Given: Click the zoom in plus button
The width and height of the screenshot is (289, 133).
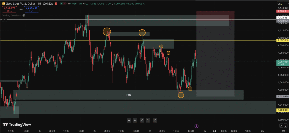Looking at the screenshot, I should point(135,120).
